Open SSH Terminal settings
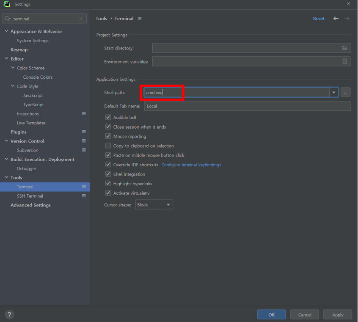This screenshot has width=358, height=322. [x=30, y=196]
